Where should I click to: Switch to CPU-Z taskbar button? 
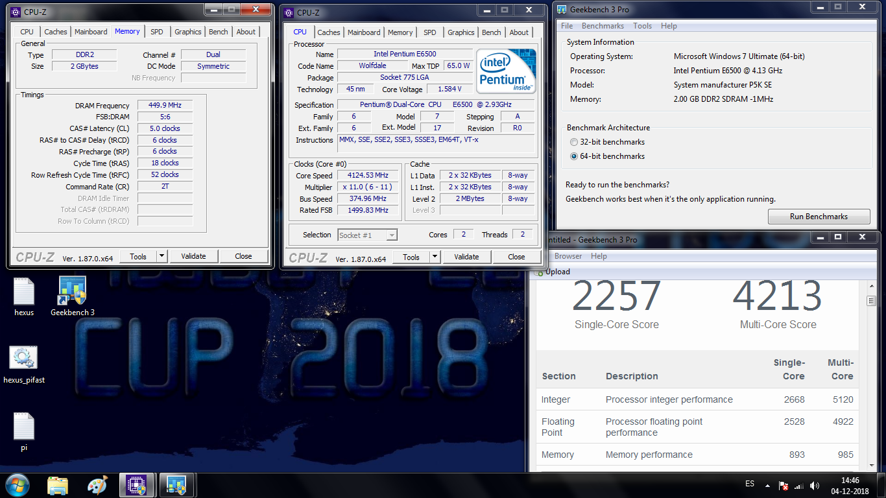(x=137, y=485)
